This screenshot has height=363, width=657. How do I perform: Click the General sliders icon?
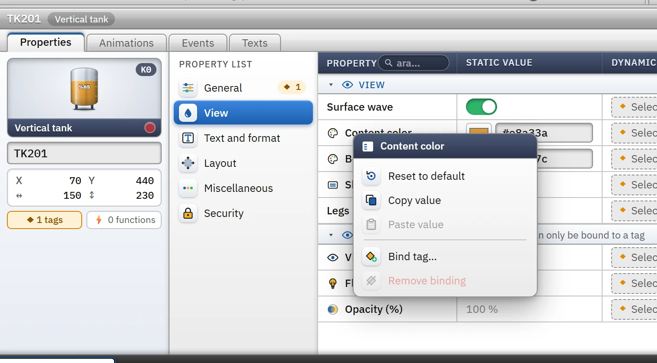point(188,88)
